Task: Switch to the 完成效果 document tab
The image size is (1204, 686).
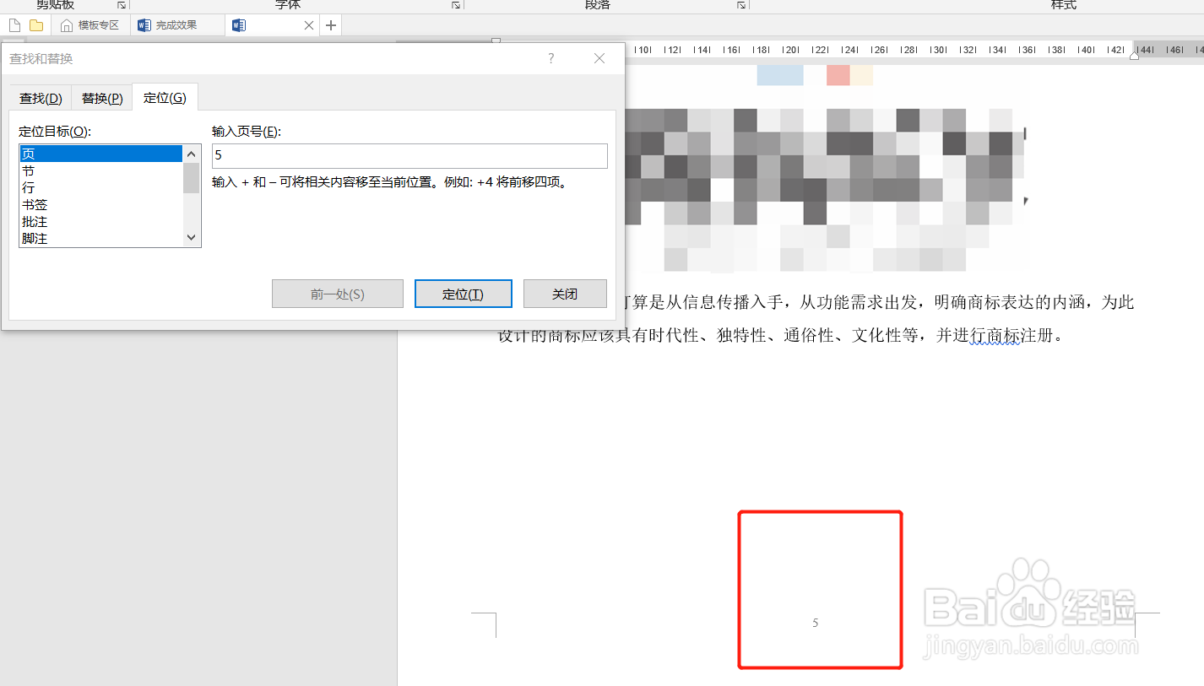Action: tap(178, 24)
